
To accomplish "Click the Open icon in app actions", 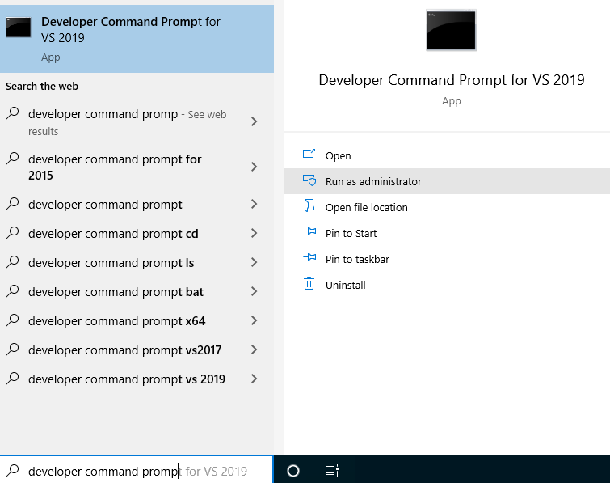I will (x=309, y=155).
